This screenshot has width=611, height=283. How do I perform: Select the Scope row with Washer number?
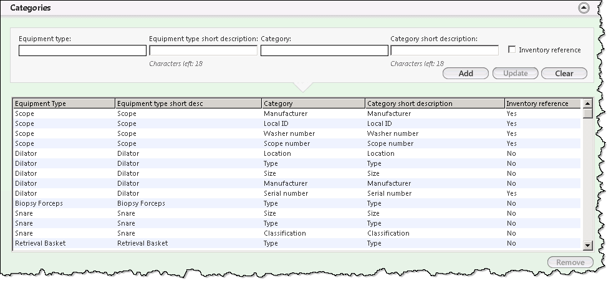[297, 133]
